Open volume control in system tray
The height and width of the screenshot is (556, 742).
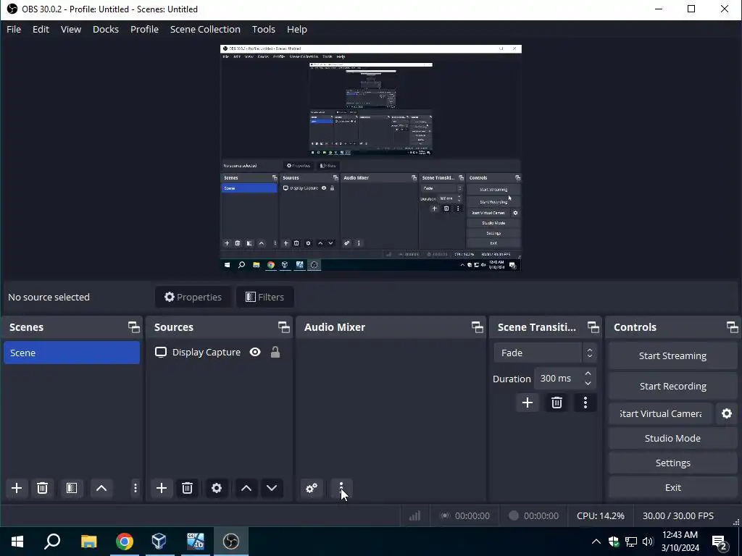click(x=649, y=542)
